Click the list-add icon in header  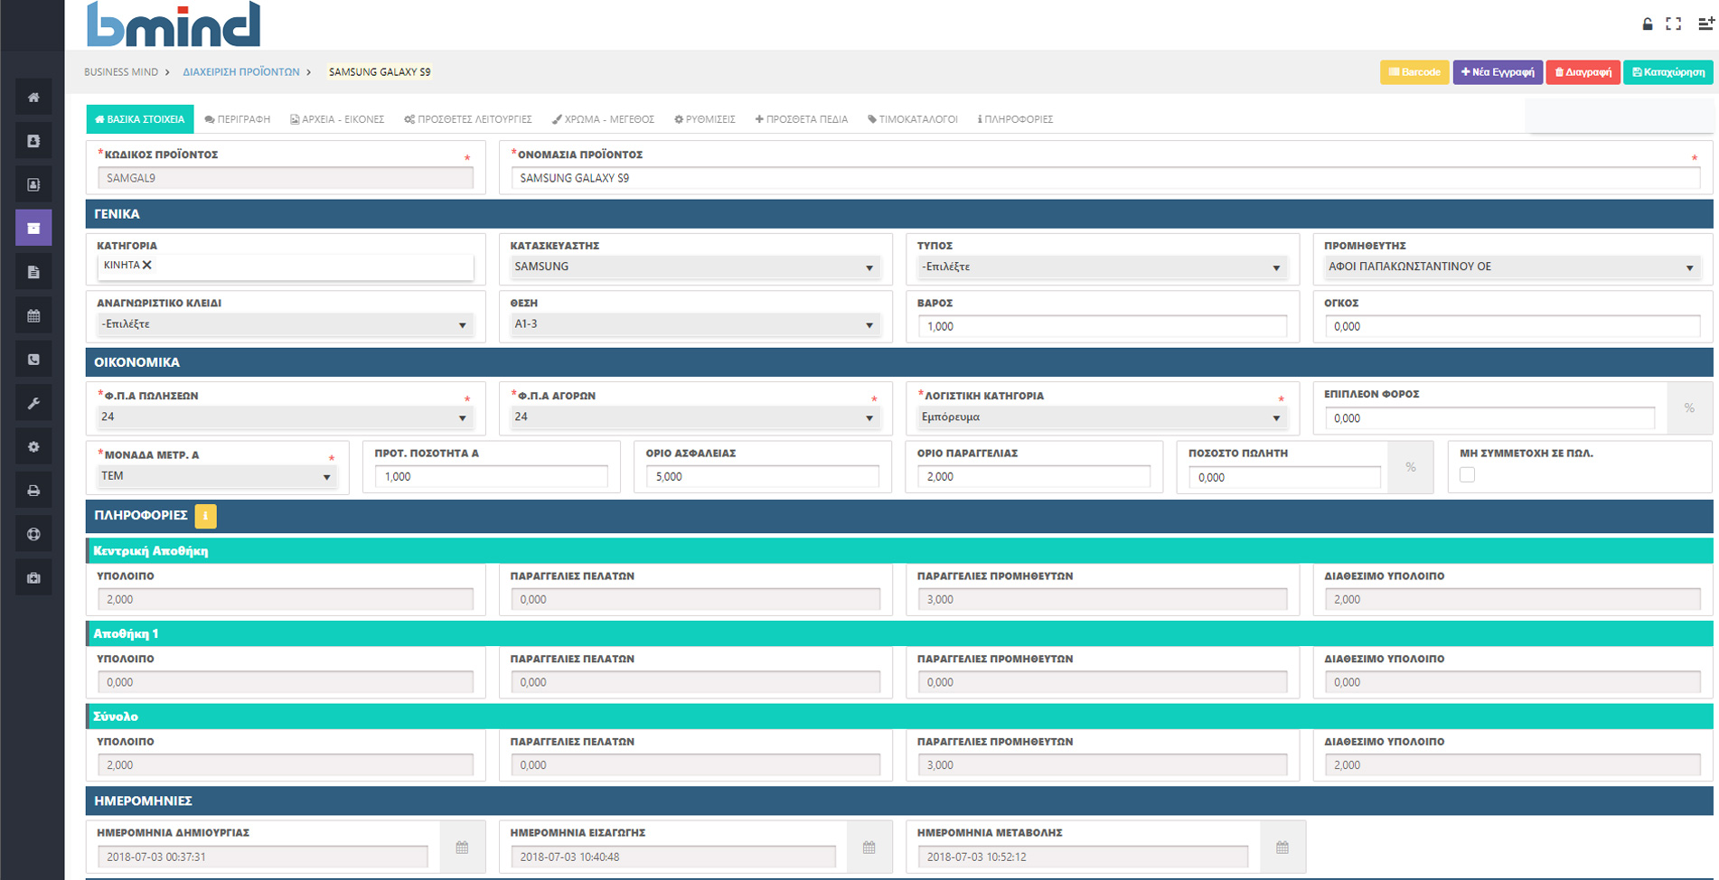point(1705,24)
